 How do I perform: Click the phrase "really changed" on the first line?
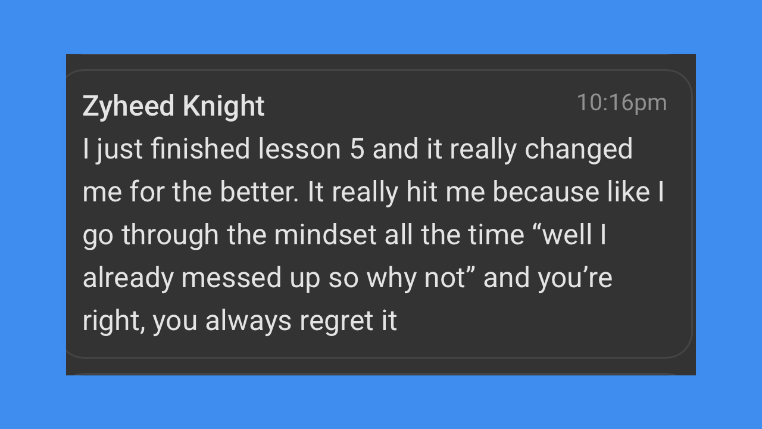point(541,150)
